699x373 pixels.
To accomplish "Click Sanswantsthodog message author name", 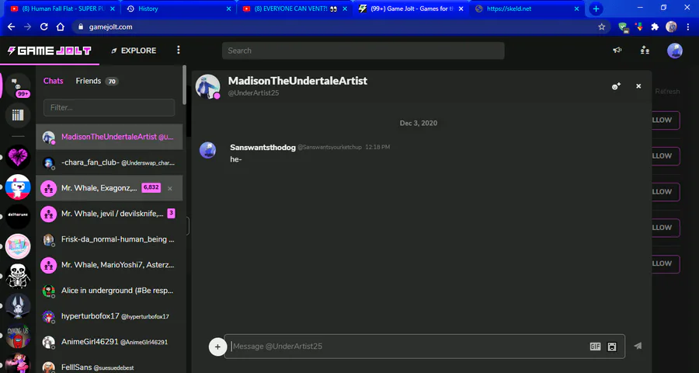I will 263,147.
